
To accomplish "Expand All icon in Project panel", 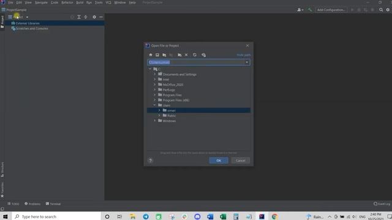I will tap(79, 17).
